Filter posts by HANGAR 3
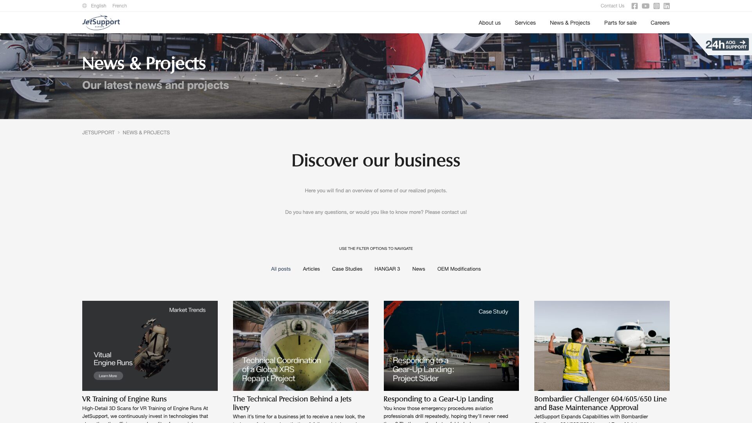The width and height of the screenshot is (752, 423). pos(387,269)
